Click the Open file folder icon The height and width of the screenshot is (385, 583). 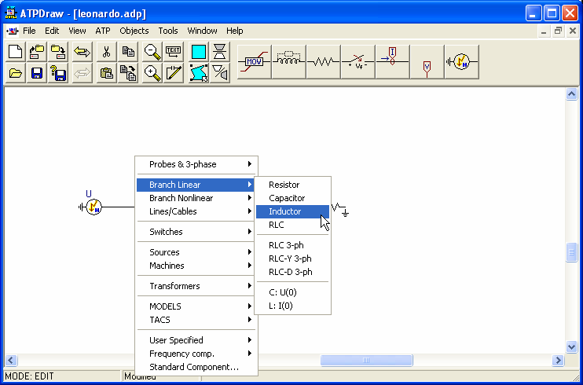(x=16, y=72)
